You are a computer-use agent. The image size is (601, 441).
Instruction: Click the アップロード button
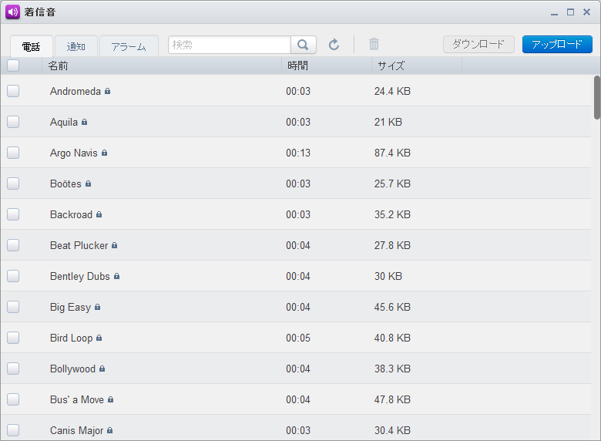(557, 45)
